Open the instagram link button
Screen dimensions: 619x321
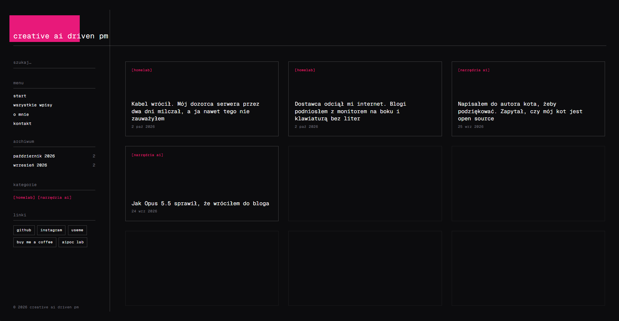[x=51, y=230]
